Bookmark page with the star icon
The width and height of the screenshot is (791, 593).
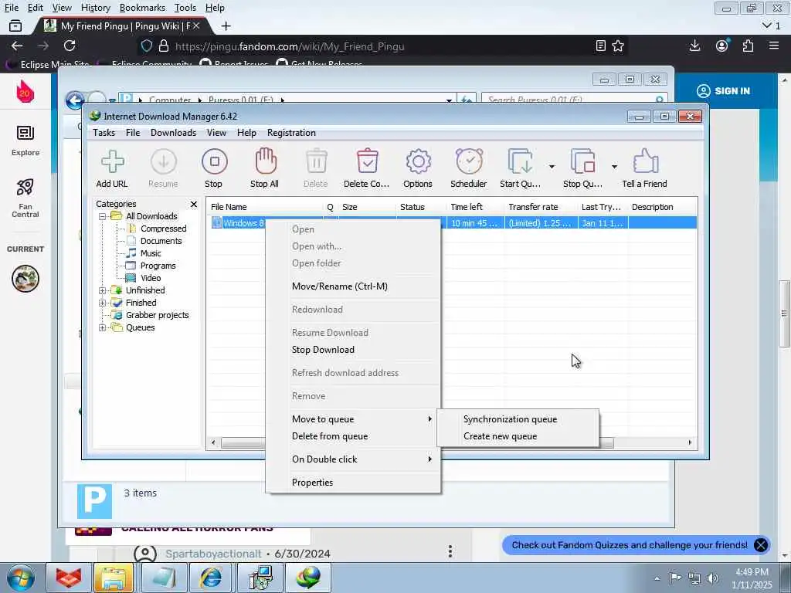pyautogui.click(x=618, y=46)
